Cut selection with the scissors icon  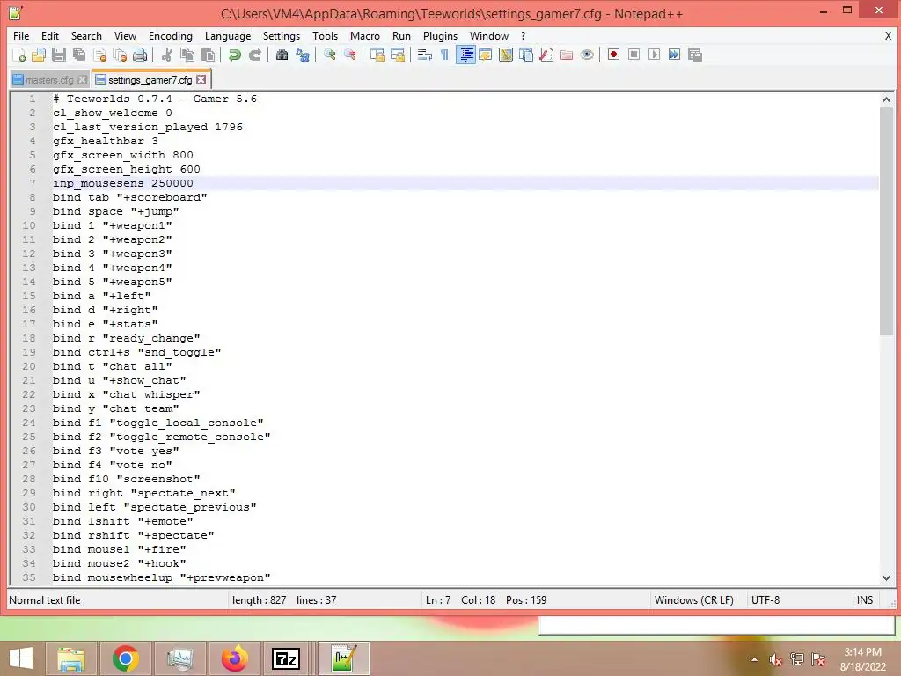(166, 55)
